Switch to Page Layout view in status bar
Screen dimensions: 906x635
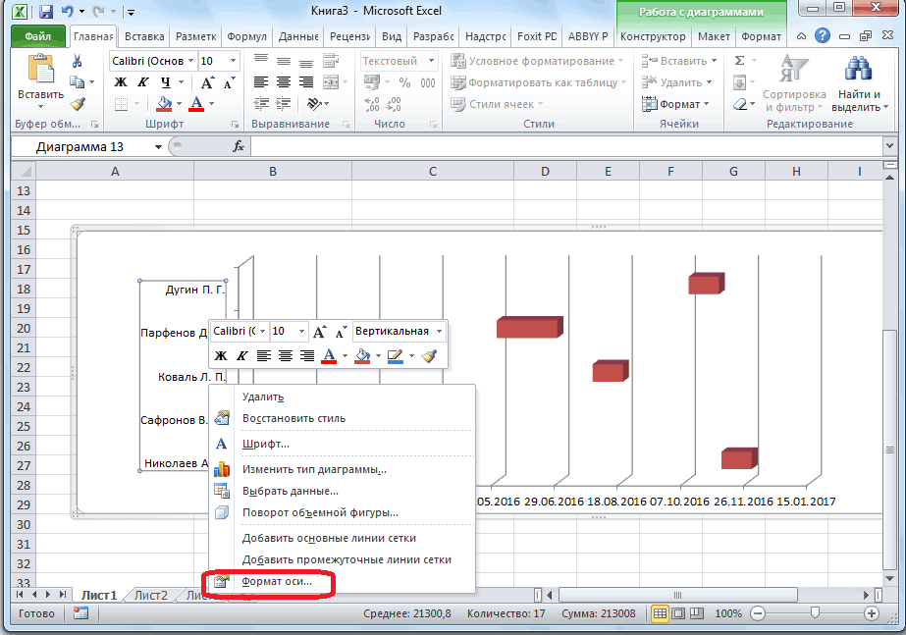coord(677,613)
